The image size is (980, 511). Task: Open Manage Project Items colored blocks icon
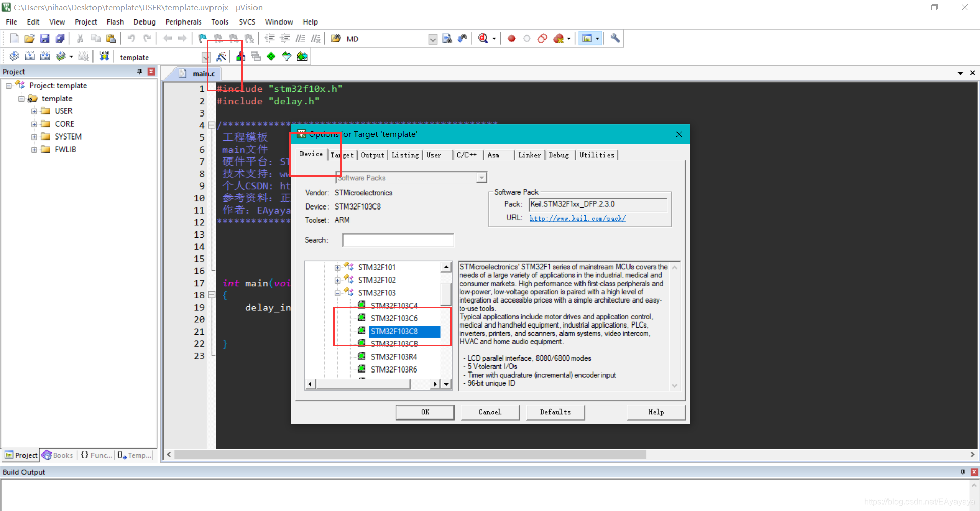241,57
